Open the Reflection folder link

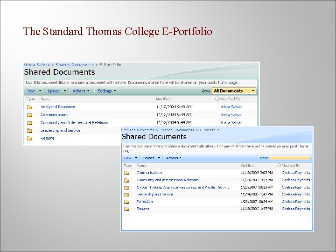(x=145, y=202)
